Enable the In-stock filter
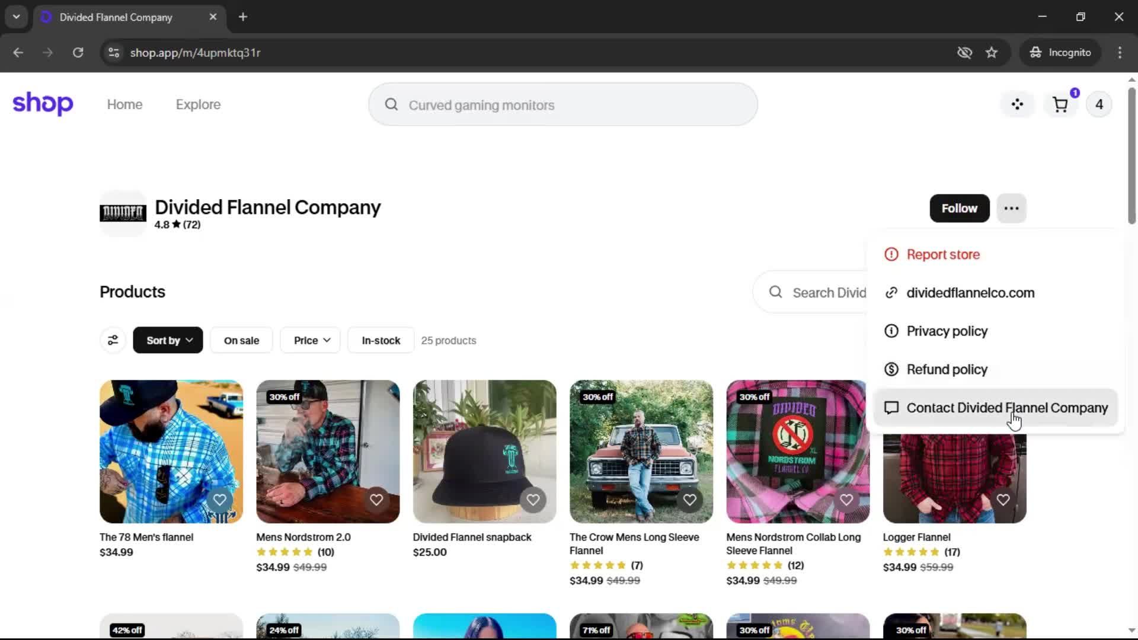The image size is (1138, 640). [381, 340]
